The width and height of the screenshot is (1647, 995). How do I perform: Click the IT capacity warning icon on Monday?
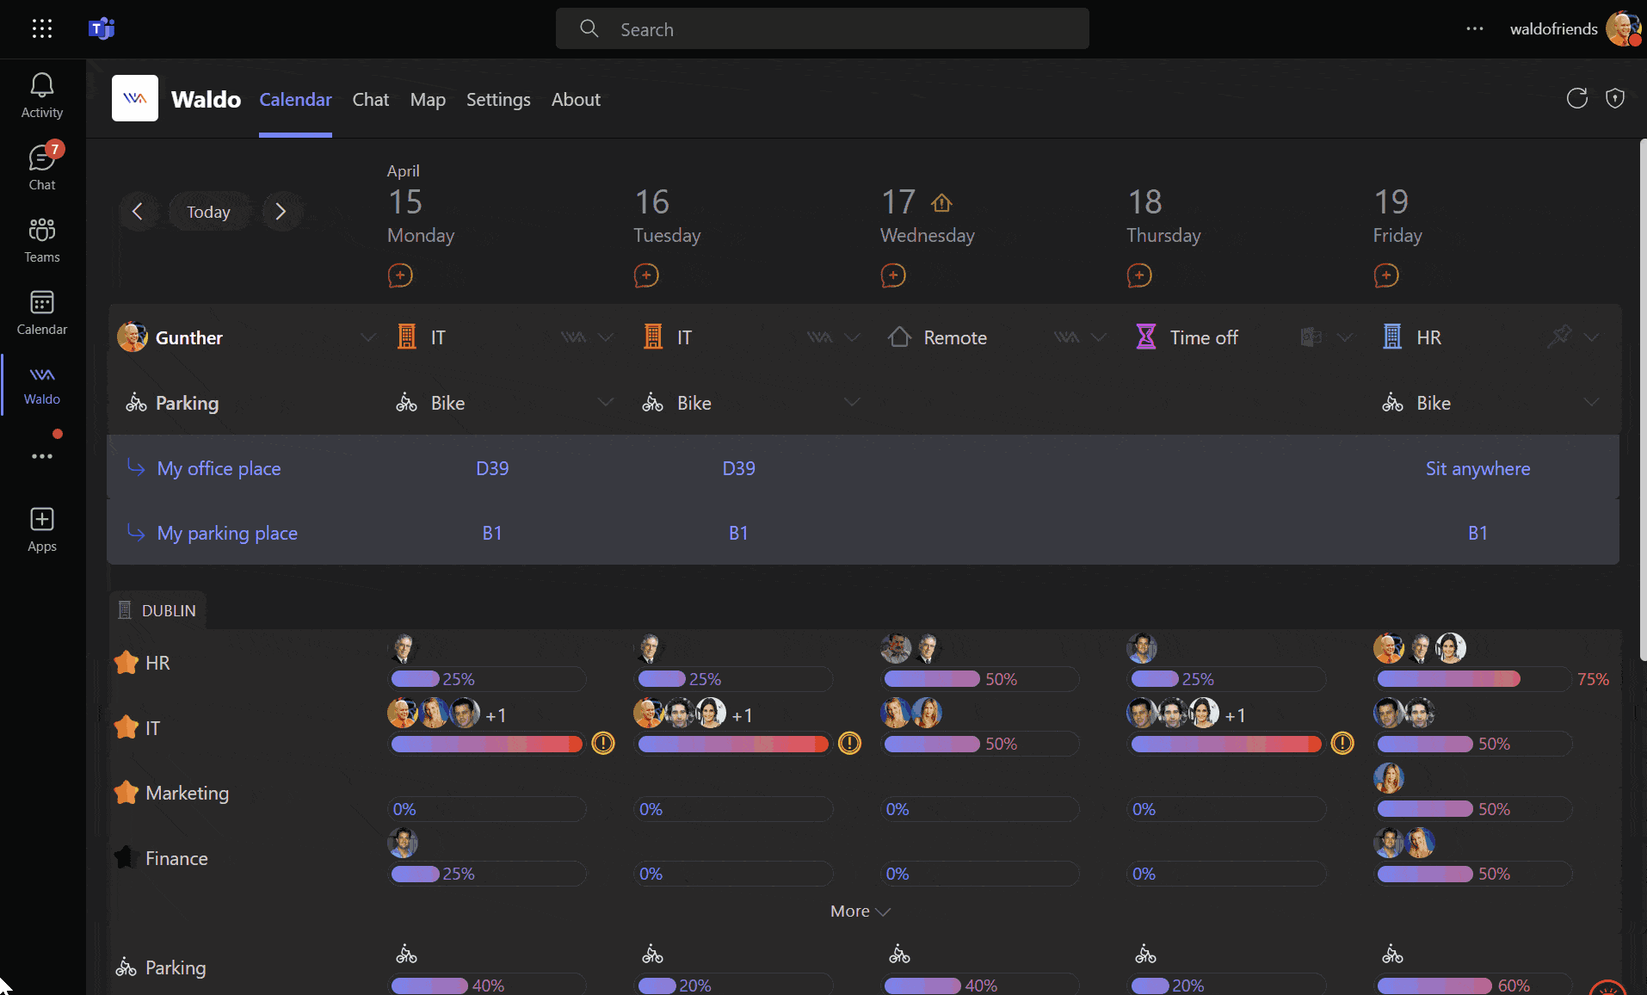[603, 743]
